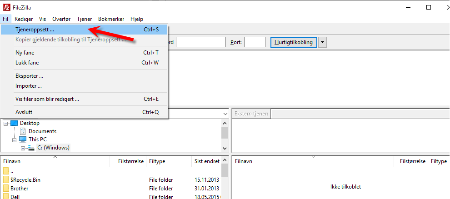This screenshot has width=450, height=199.
Task: Click the This PC computer icon
Action: pos(23,139)
